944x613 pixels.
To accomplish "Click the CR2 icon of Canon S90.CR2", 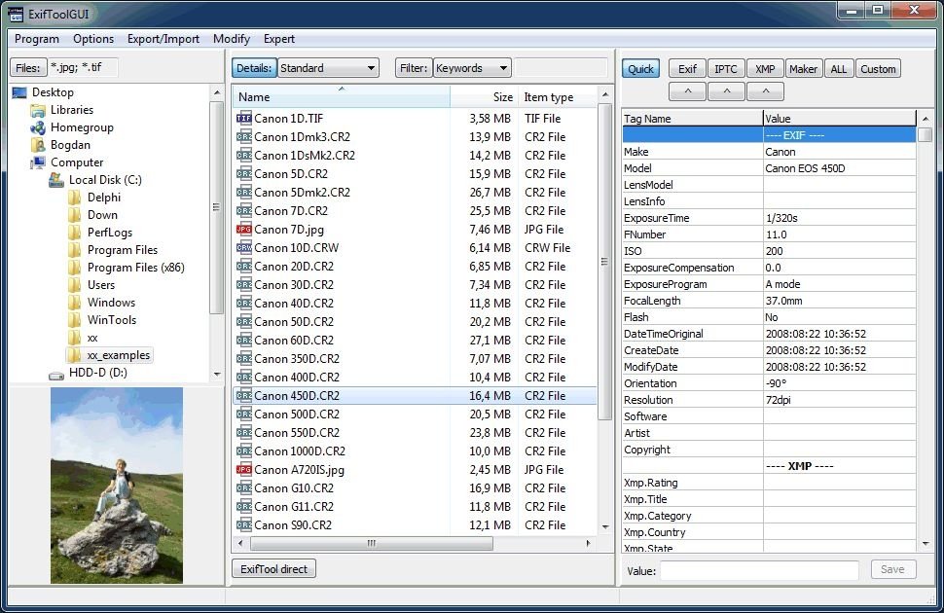I will [244, 524].
